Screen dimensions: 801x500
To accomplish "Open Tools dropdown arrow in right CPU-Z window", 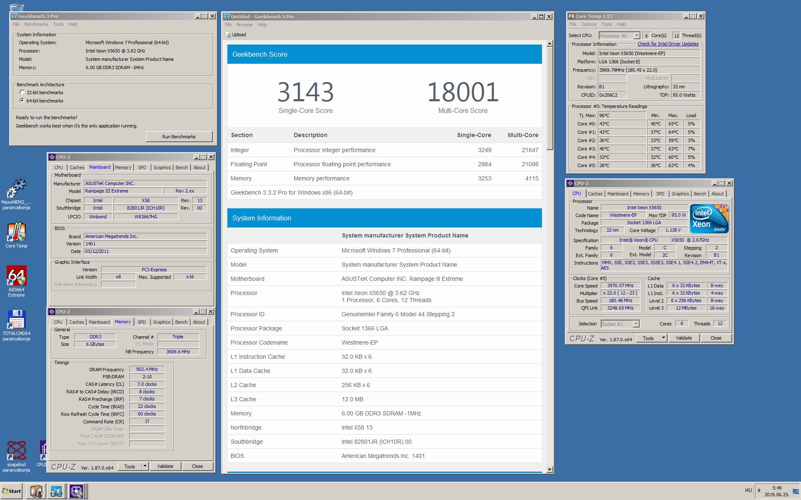I will coord(663,338).
